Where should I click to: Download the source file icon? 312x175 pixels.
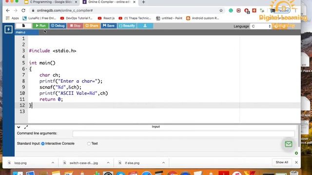tap(145, 26)
